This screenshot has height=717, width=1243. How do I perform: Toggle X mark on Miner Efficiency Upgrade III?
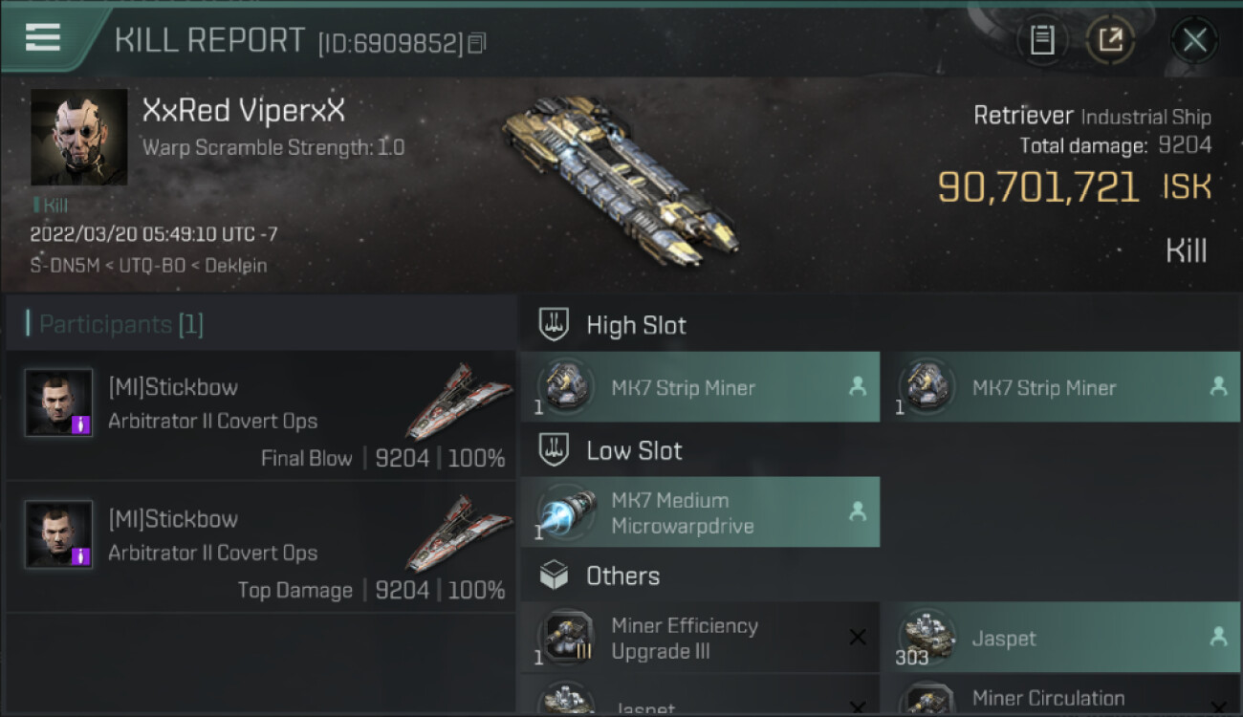coord(858,638)
